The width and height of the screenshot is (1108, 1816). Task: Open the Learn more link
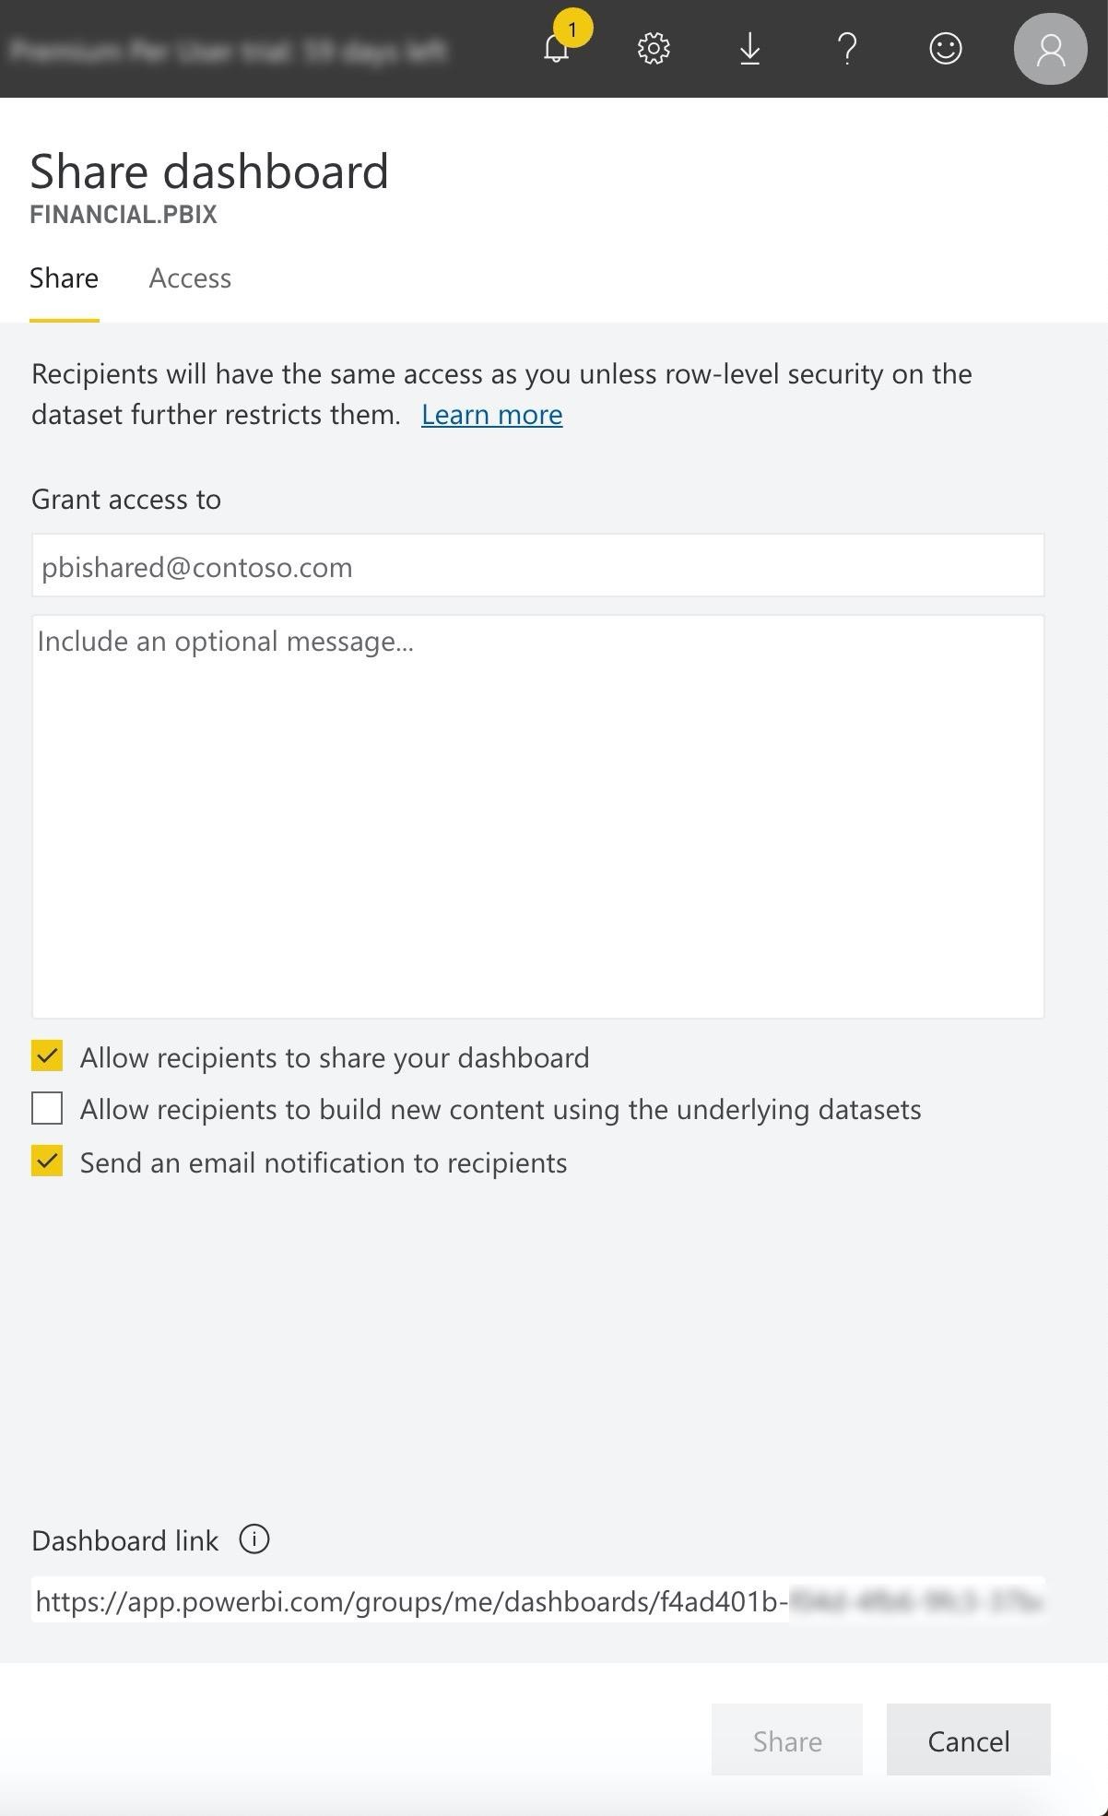(491, 415)
